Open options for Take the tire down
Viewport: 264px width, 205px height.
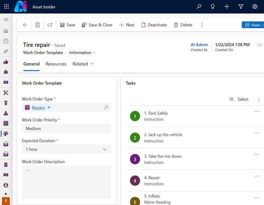click(x=257, y=155)
